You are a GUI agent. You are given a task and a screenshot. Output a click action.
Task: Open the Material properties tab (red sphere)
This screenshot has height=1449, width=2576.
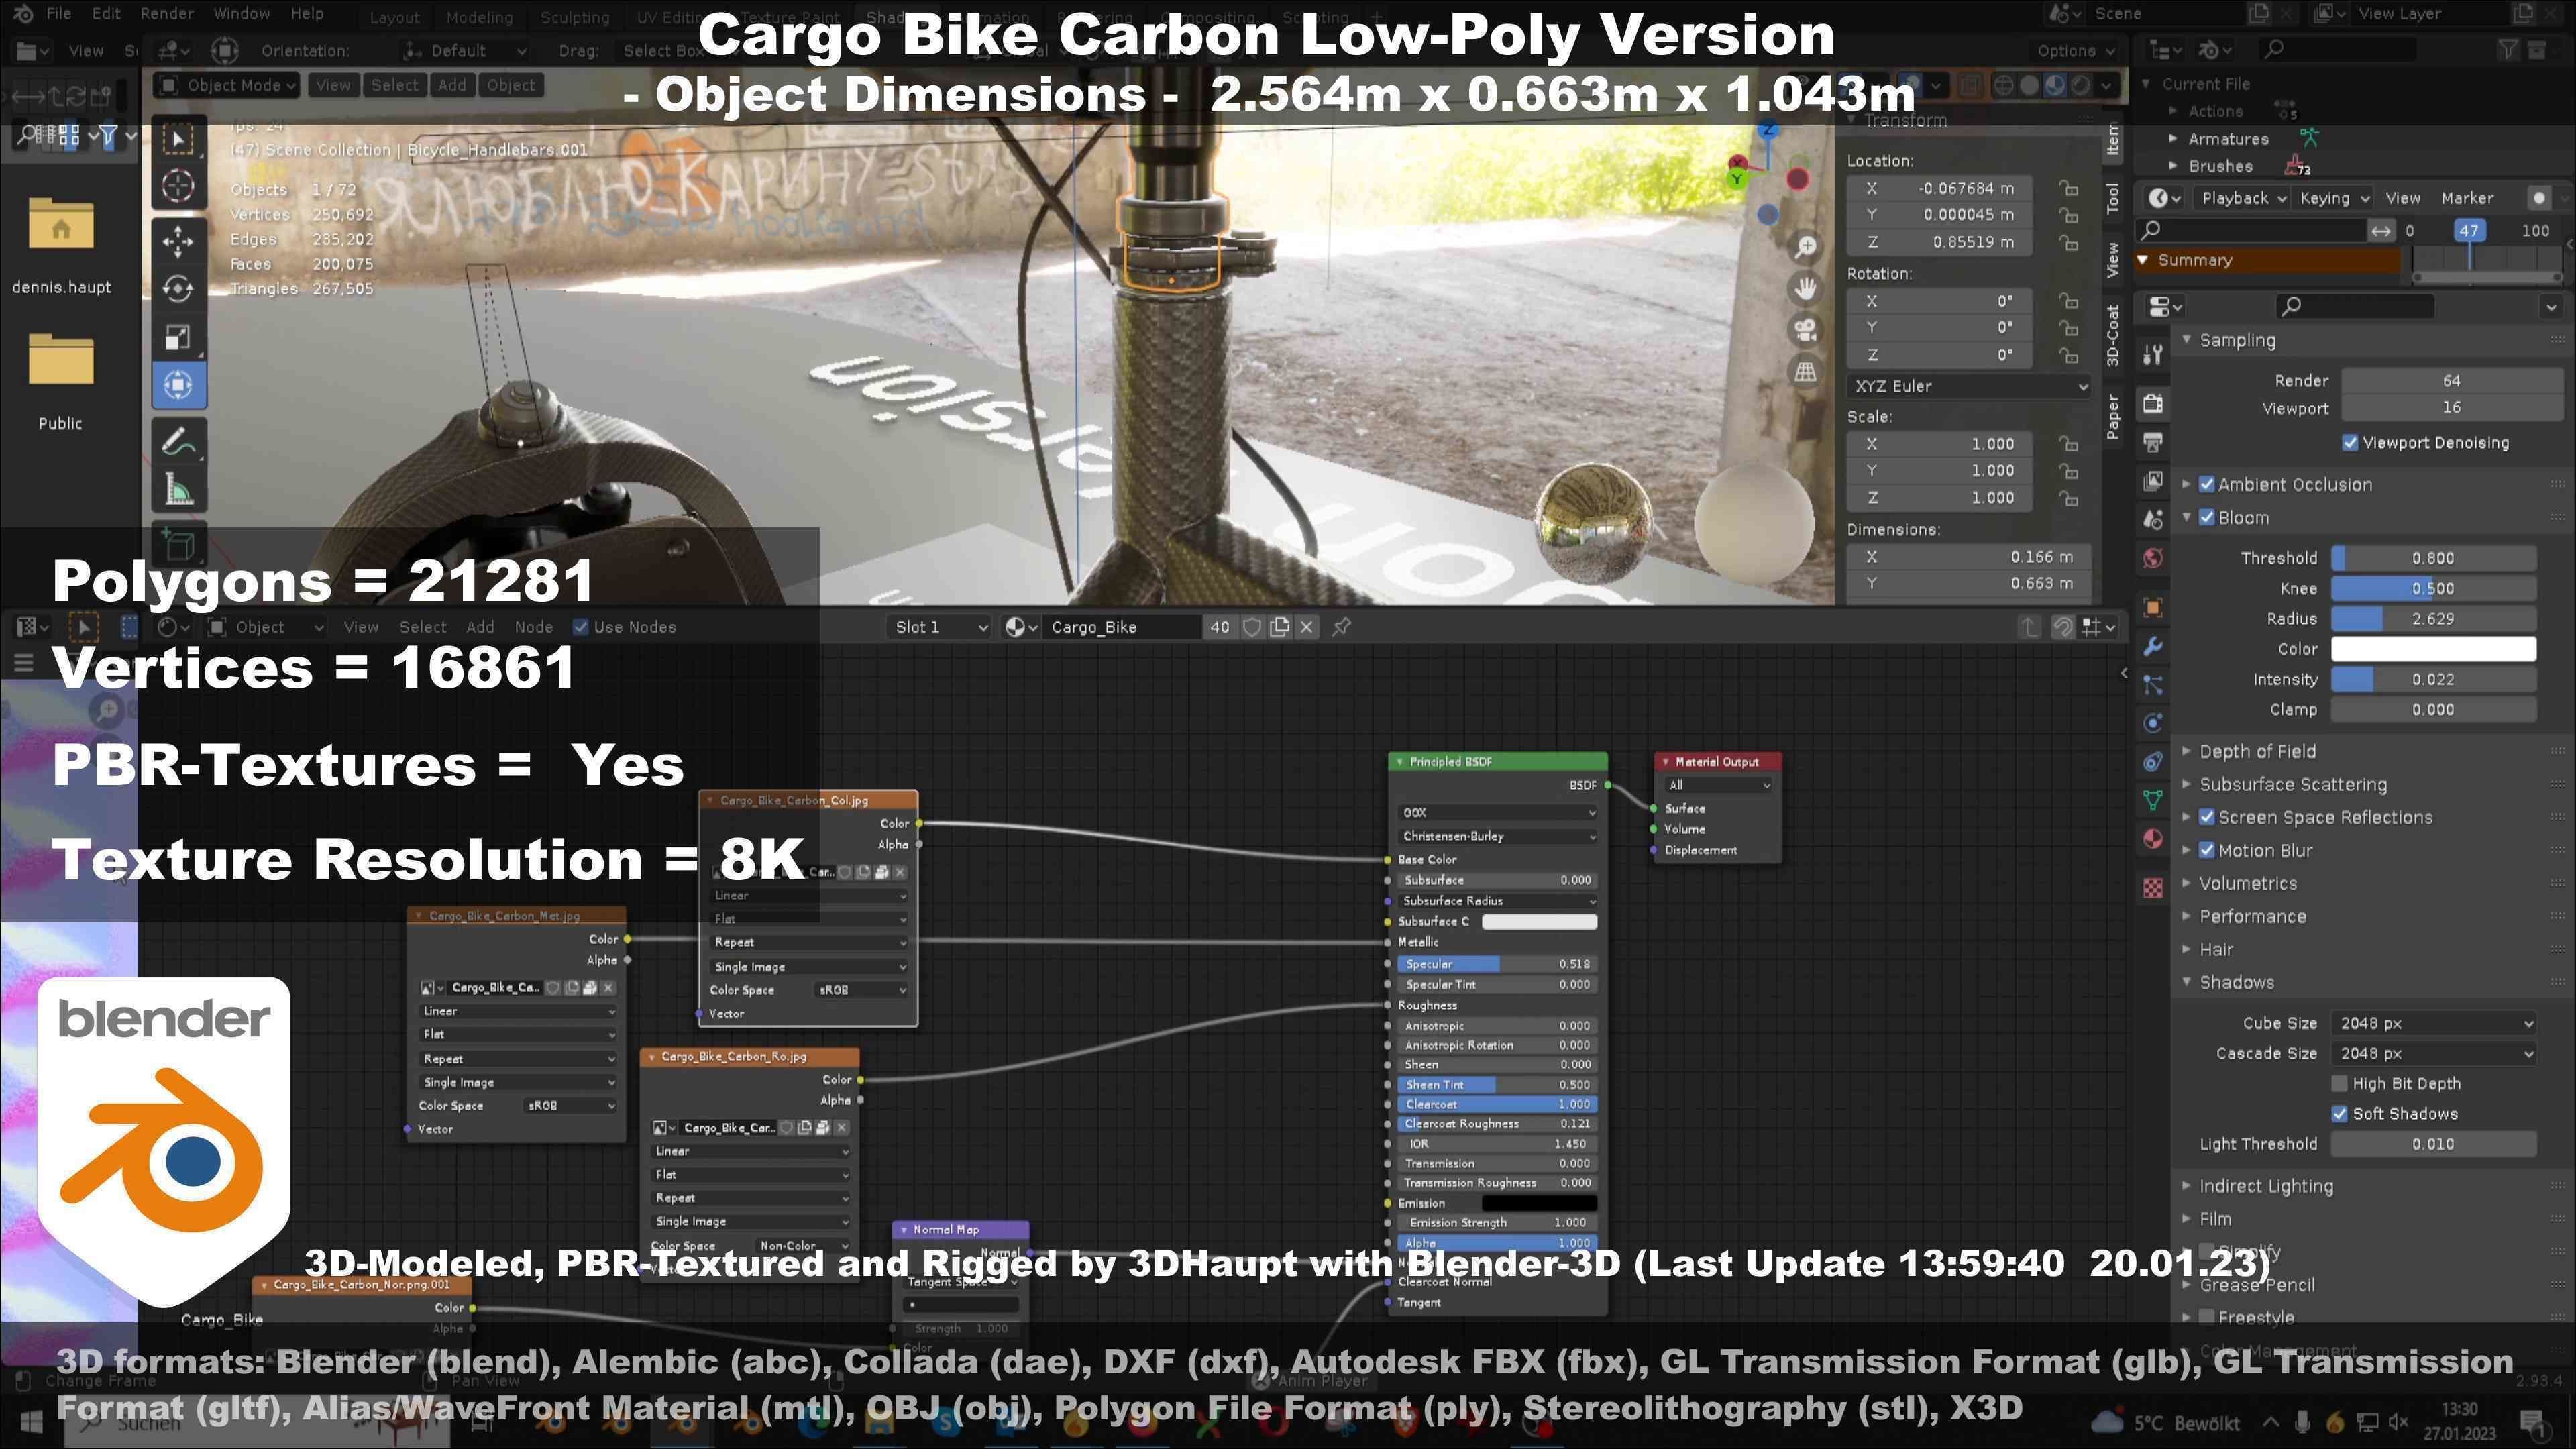(2153, 838)
